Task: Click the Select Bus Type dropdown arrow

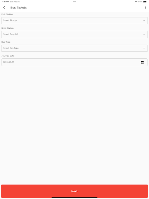Action: tap(144, 48)
